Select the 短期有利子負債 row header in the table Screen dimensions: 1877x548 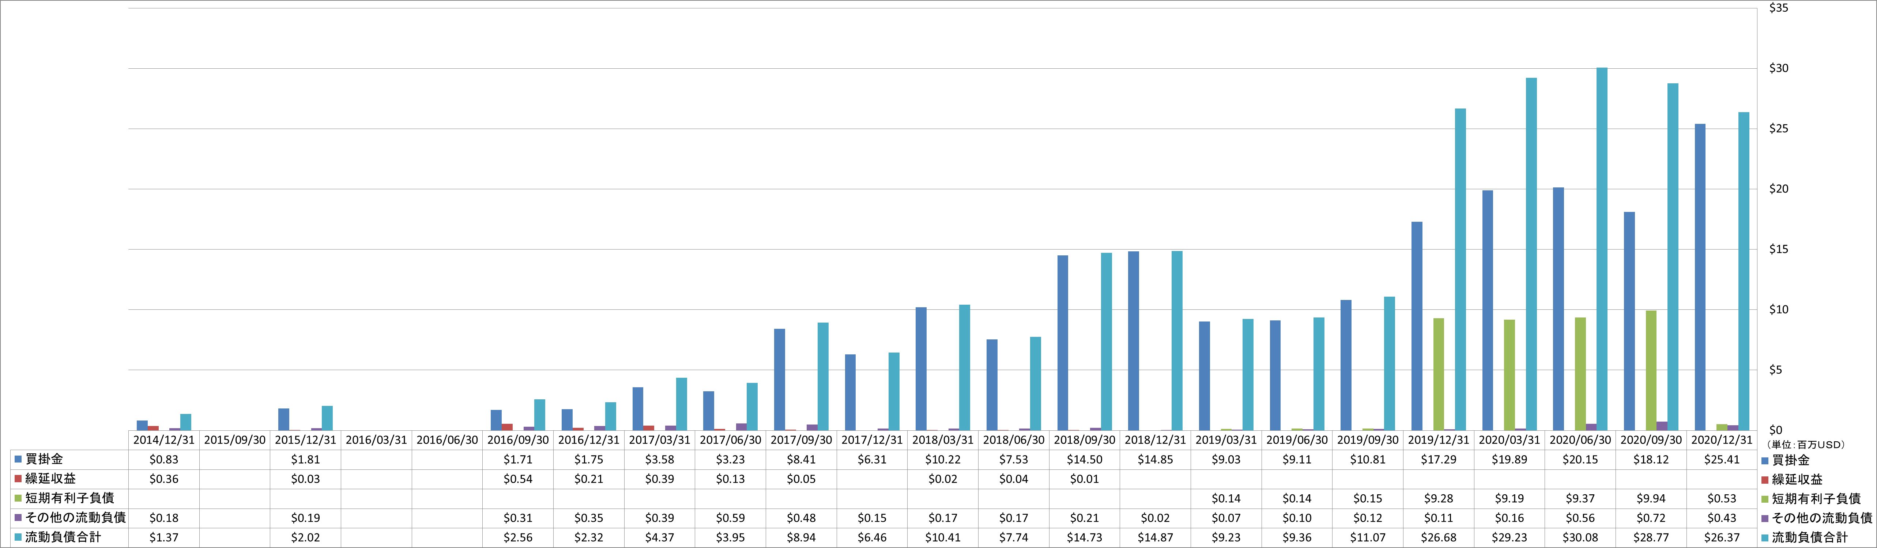pos(69,499)
